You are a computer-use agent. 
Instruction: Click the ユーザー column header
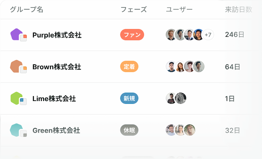(179, 10)
